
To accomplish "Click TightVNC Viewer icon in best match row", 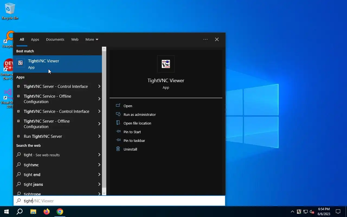I will tap(21, 63).
